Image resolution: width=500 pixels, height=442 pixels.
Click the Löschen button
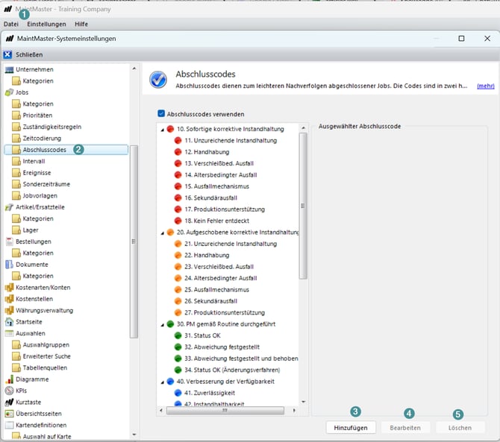pos(460,428)
